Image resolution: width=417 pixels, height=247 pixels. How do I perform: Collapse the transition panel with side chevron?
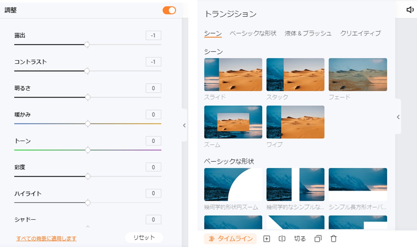(398, 117)
